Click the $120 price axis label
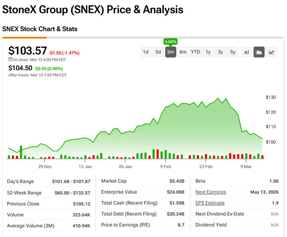Viewport: 287px width, 237px height. (271, 112)
